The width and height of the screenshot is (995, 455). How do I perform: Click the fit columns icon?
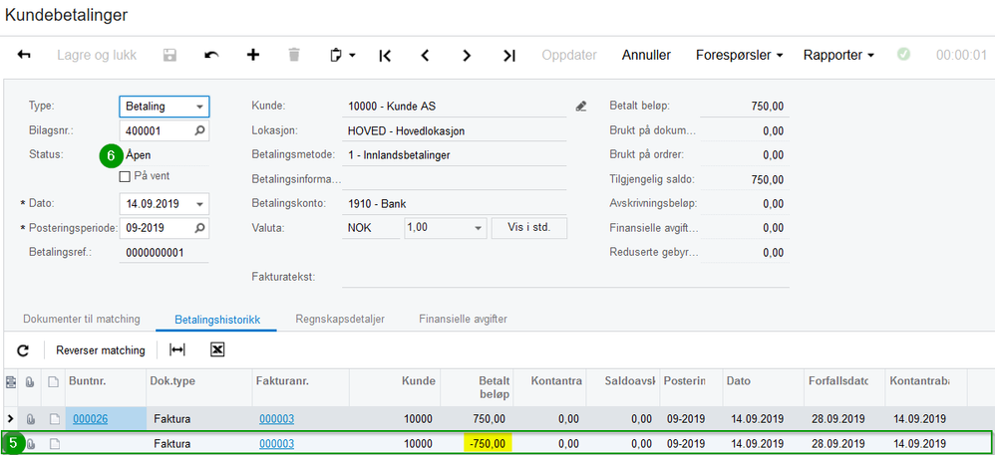coord(177,350)
